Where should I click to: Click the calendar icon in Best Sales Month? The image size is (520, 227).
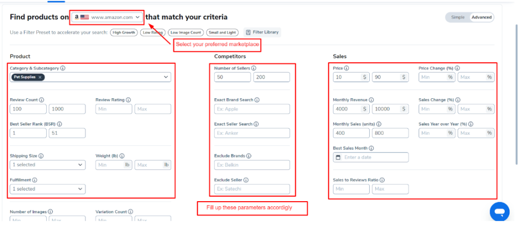pyautogui.click(x=338, y=157)
